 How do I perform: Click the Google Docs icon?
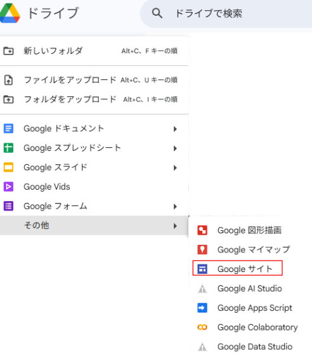point(8,129)
